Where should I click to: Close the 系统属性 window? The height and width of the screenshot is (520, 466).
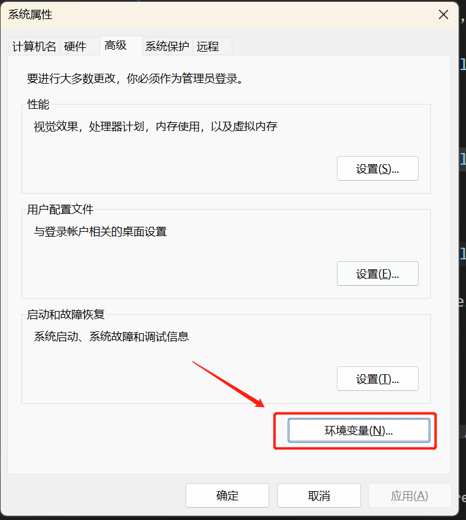[443, 15]
